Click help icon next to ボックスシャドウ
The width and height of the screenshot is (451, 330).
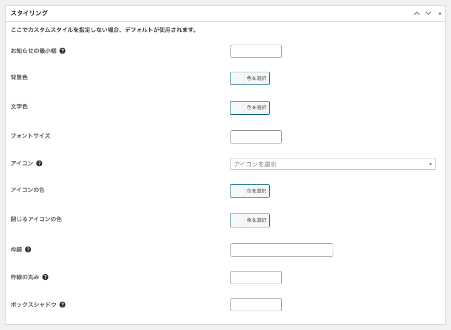pos(62,305)
